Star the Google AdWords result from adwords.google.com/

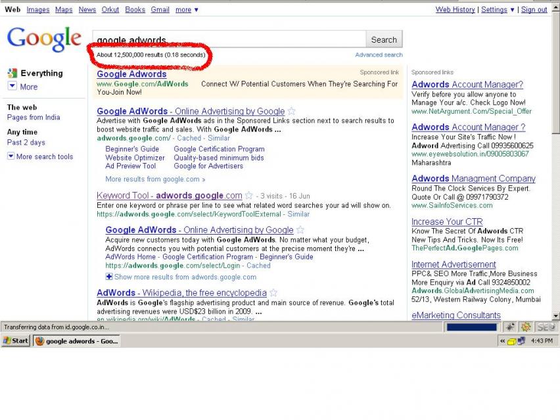[x=291, y=111]
